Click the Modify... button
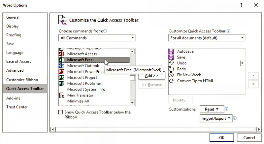 click(x=181, y=100)
